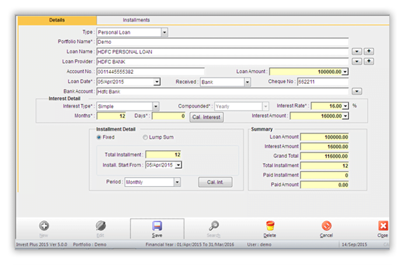Expand the Period dropdown
Screen dimensions: 401x265
(x=177, y=182)
